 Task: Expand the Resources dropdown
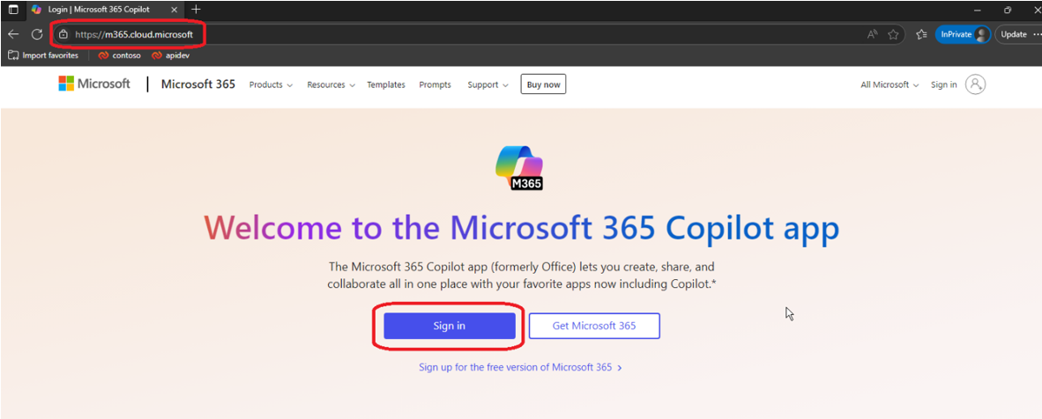click(331, 85)
